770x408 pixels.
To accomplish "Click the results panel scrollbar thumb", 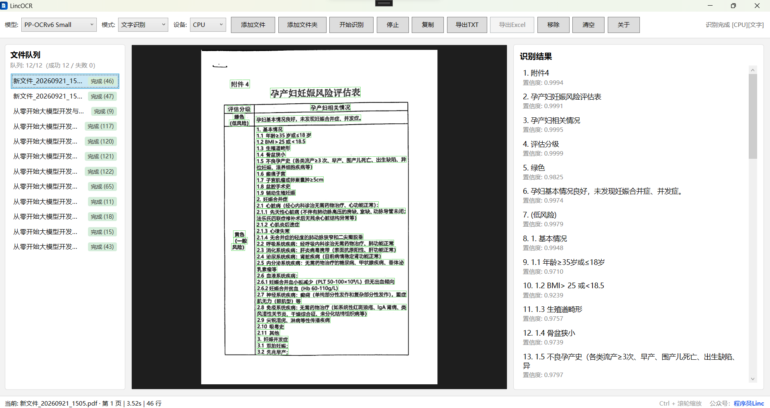I will (753, 116).
